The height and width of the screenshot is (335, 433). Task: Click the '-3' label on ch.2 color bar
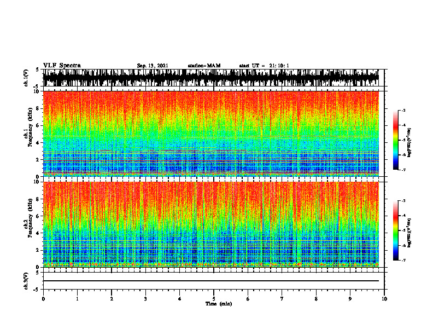coord(403,201)
